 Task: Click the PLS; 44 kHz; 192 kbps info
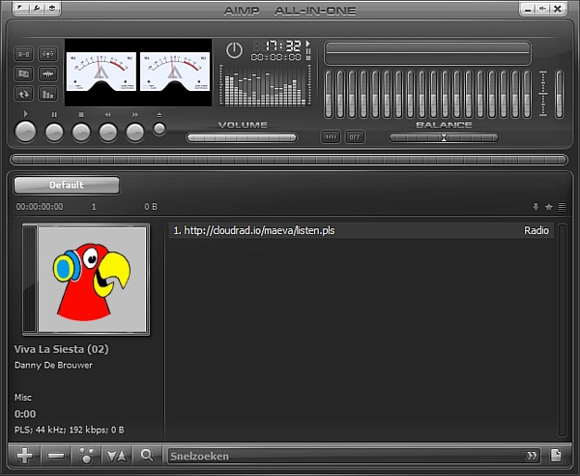tap(70, 430)
